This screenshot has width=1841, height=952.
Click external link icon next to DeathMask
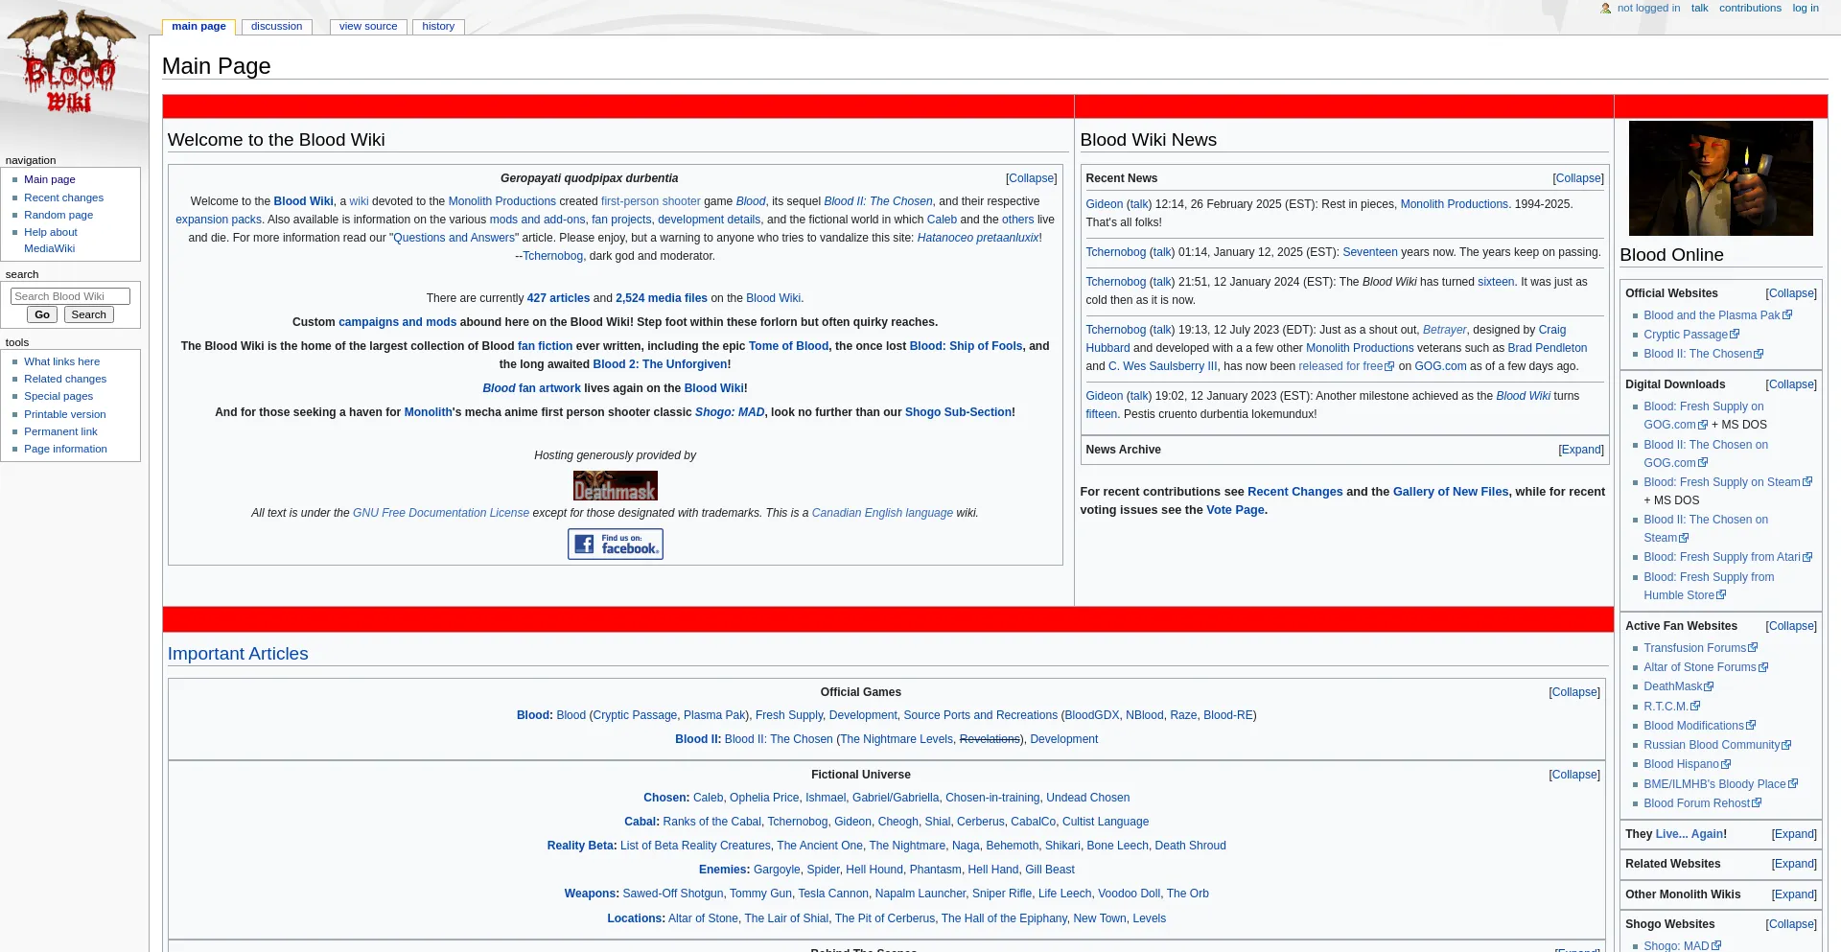click(1709, 686)
